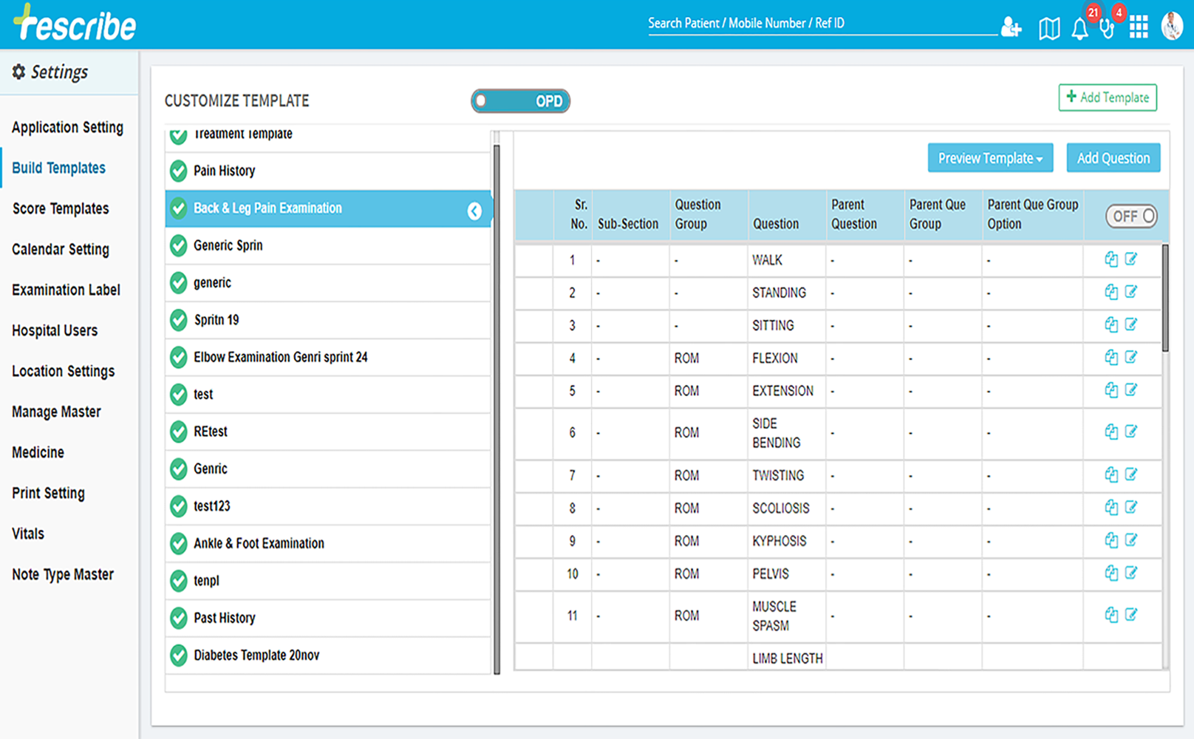
Task: Select Ankle & Foot Examination template
Action: tap(328, 544)
